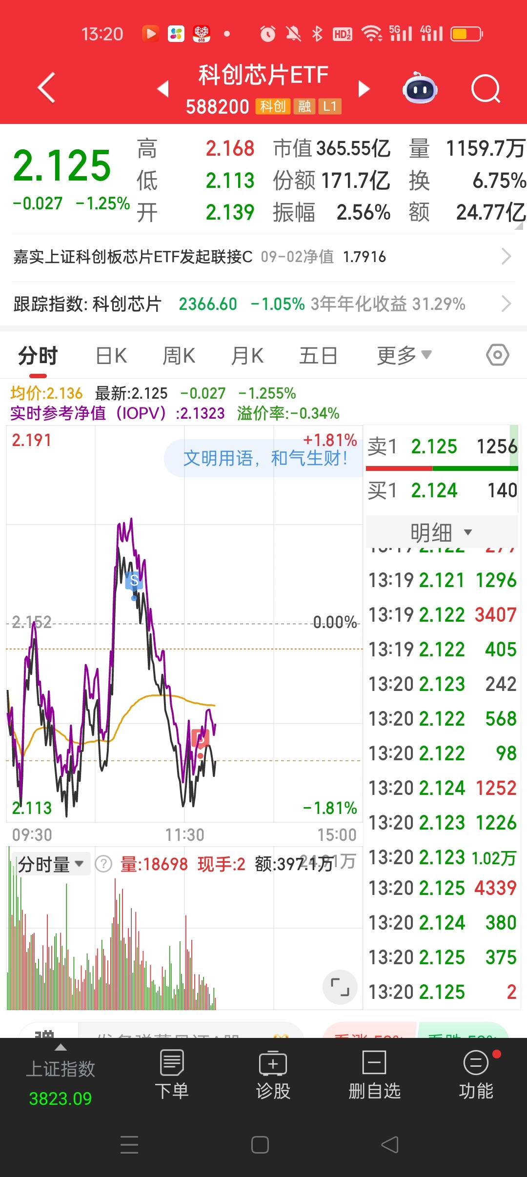This screenshot has width=527, height=1177.
Task: Tap trade row 13:20 2.125 4339
Action: pos(442,888)
